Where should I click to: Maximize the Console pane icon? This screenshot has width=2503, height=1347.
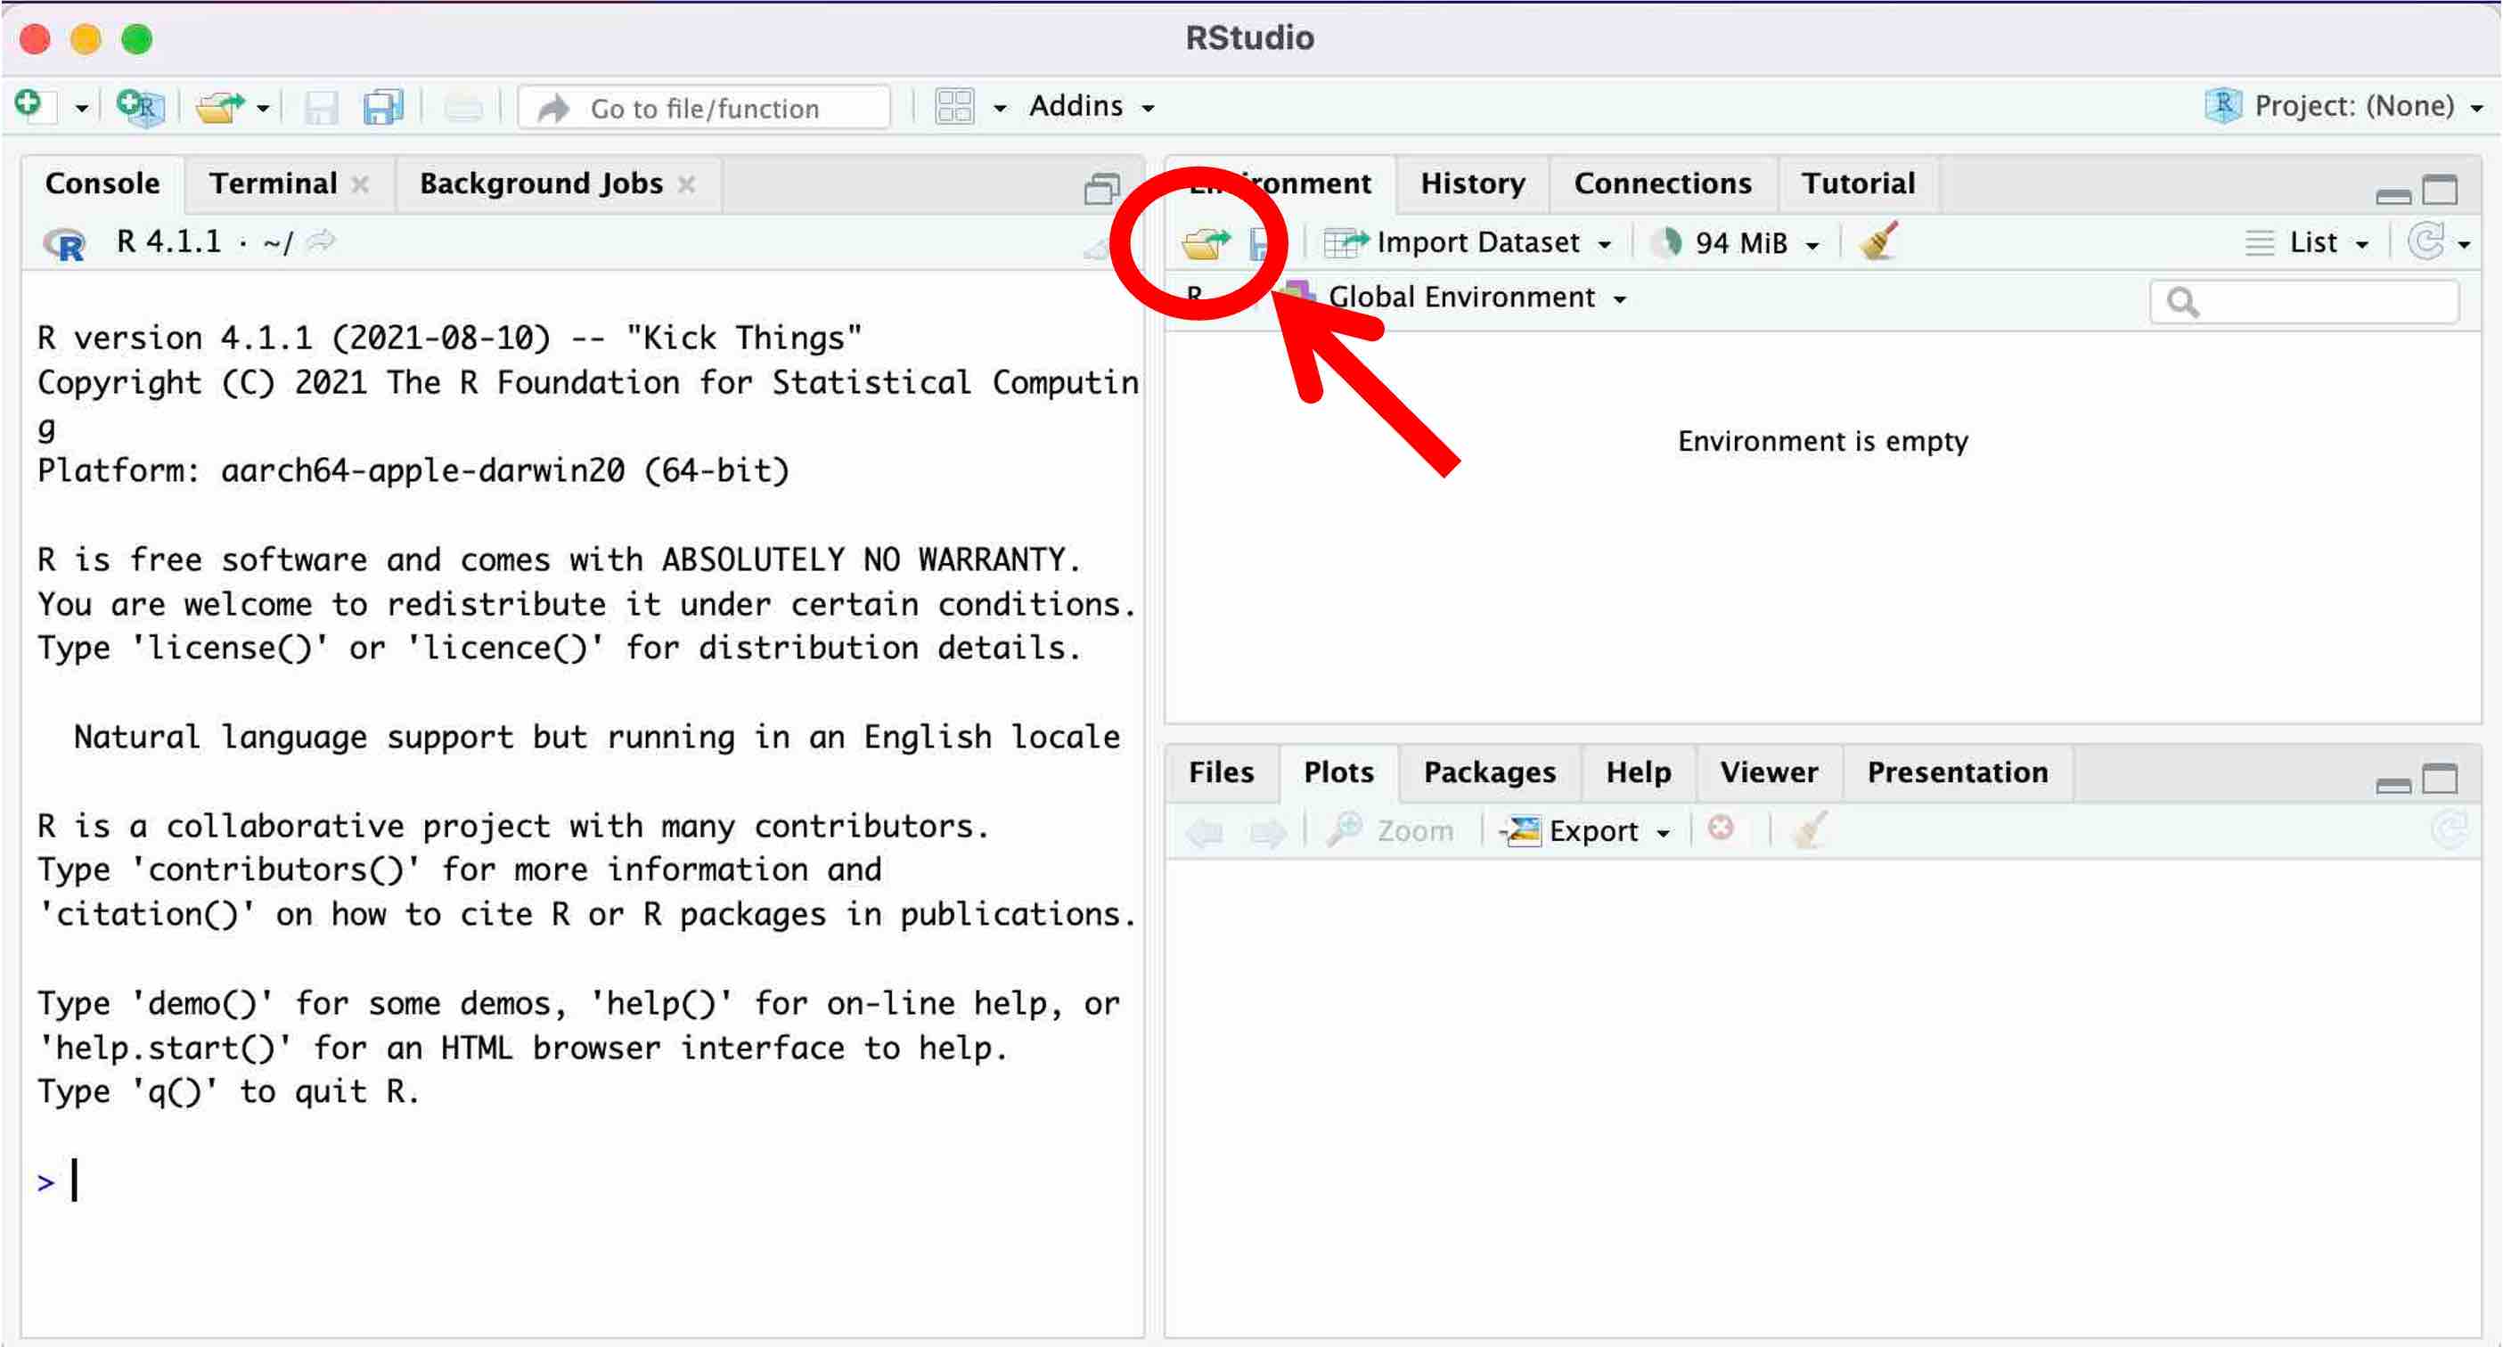click(1102, 187)
